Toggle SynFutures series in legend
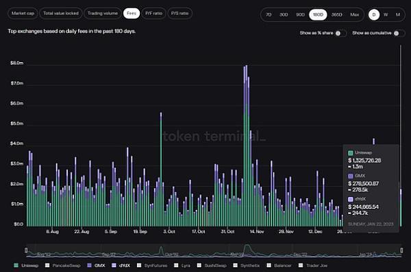The image size is (411, 272). (x=152, y=265)
